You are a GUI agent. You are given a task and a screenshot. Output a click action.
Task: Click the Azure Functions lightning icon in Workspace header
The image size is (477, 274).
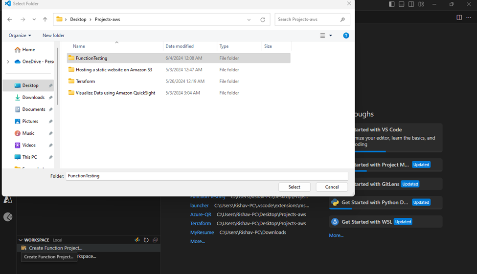(137, 240)
